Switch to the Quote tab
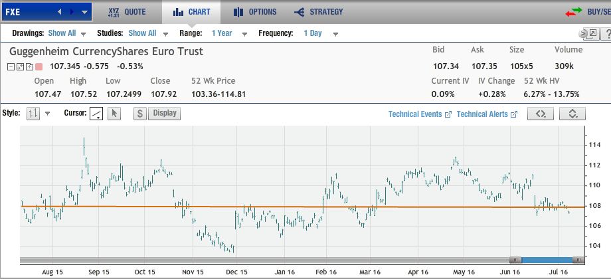This screenshot has width=611, height=279. pyautogui.click(x=127, y=12)
